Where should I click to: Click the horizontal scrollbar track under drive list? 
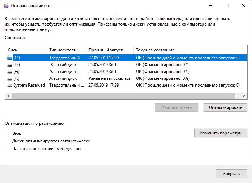[x=123, y=96]
